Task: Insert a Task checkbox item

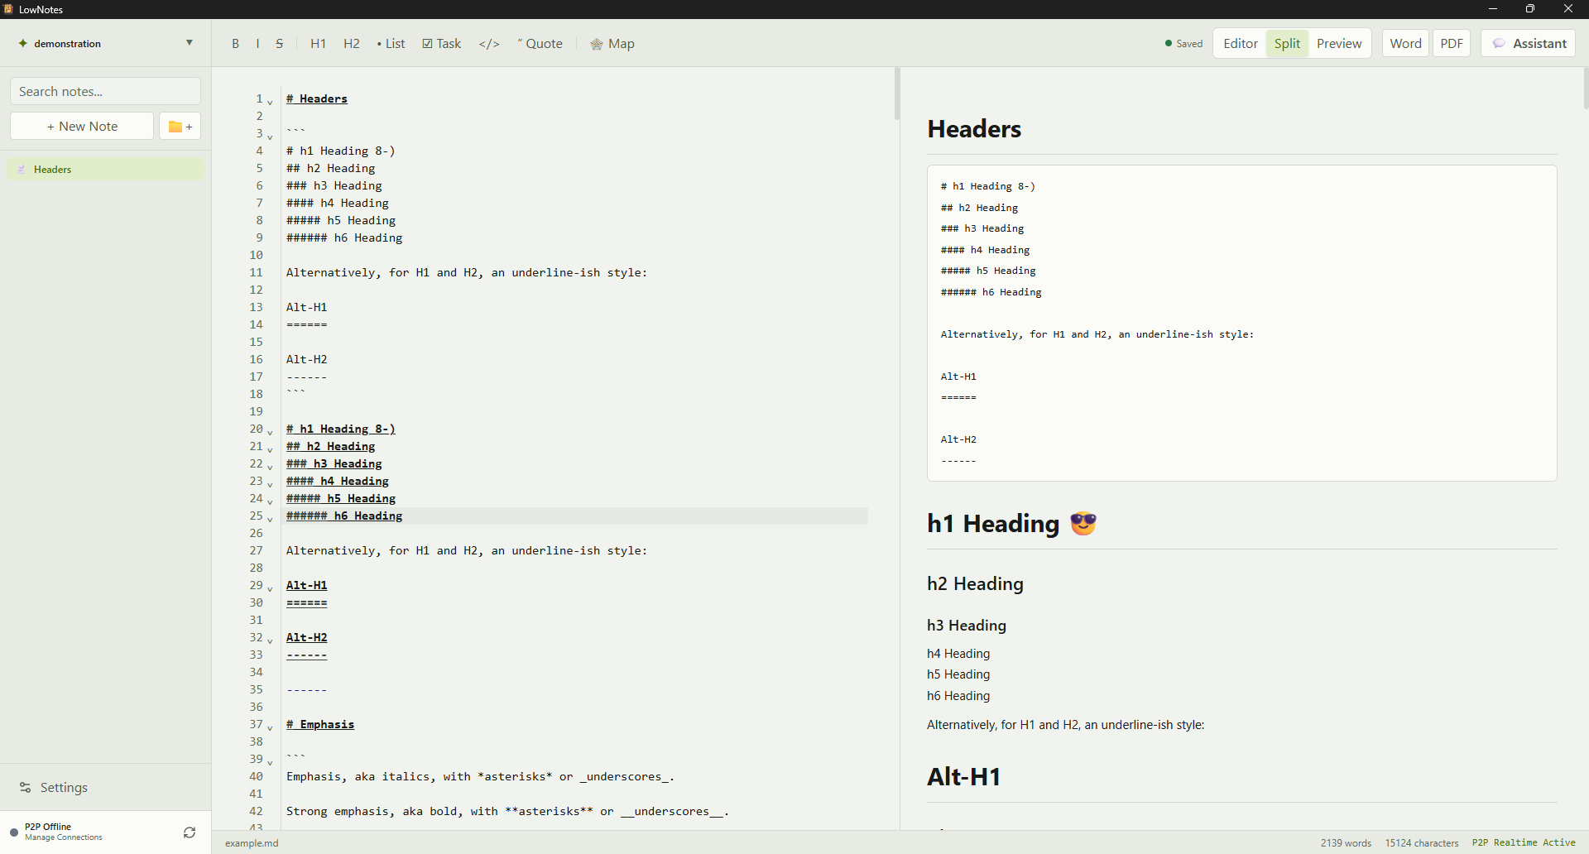Action: click(x=442, y=44)
